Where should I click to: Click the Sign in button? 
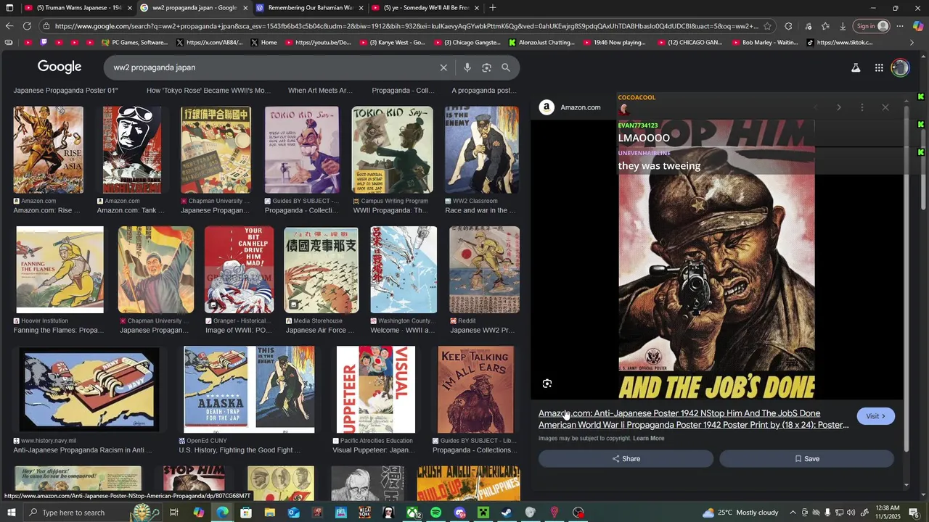(x=872, y=26)
